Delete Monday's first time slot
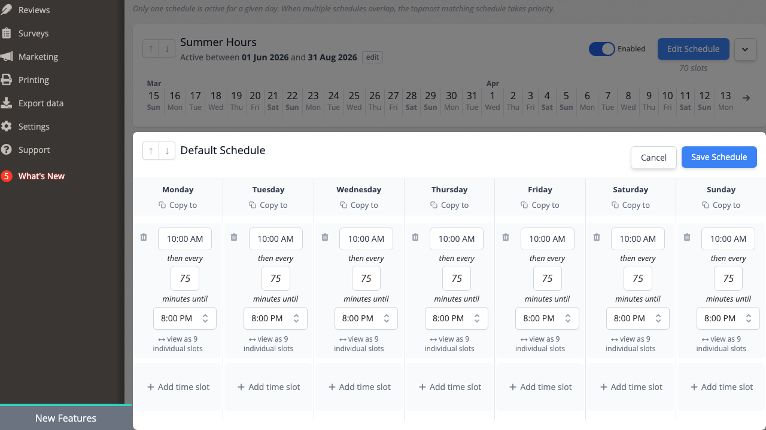 point(144,237)
